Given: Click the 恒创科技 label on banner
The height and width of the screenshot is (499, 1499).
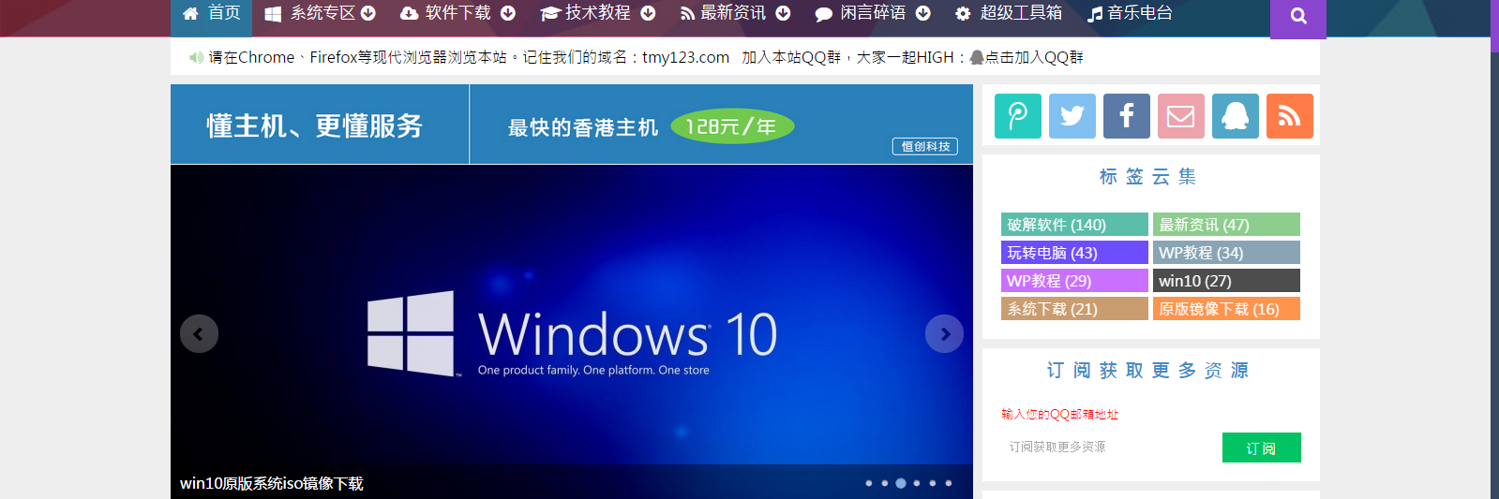Looking at the screenshot, I should click(924, 146).
